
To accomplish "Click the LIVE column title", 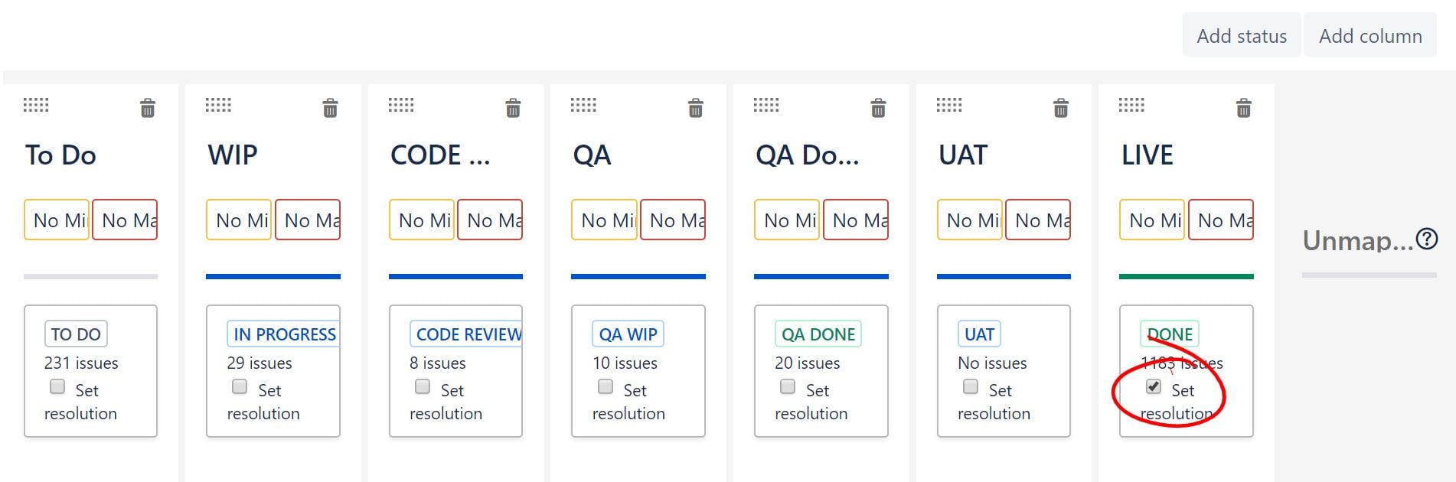I will (x=1147, y=155).
